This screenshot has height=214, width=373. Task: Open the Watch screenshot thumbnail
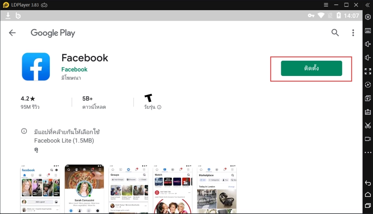(172, 189)
